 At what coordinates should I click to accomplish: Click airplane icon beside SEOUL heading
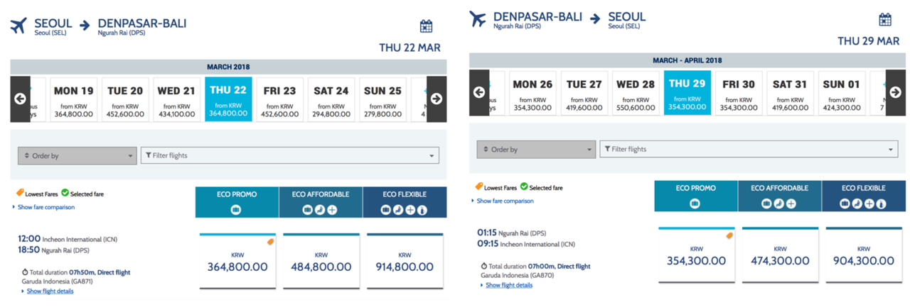tap(20, 26)
